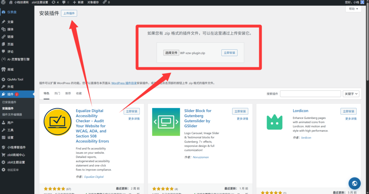
Task: Click the plus 新建 icon in admin bar
Action: click(x=74, y=2)
